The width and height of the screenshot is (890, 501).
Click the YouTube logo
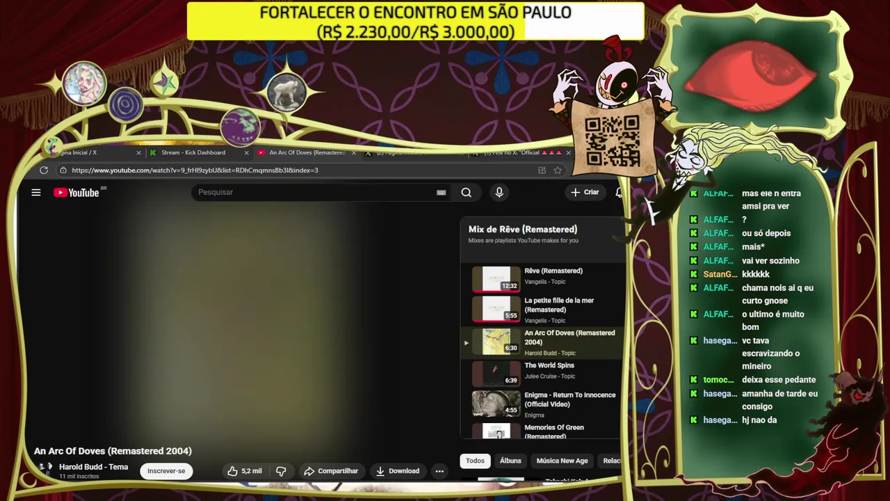coord(76,193)
